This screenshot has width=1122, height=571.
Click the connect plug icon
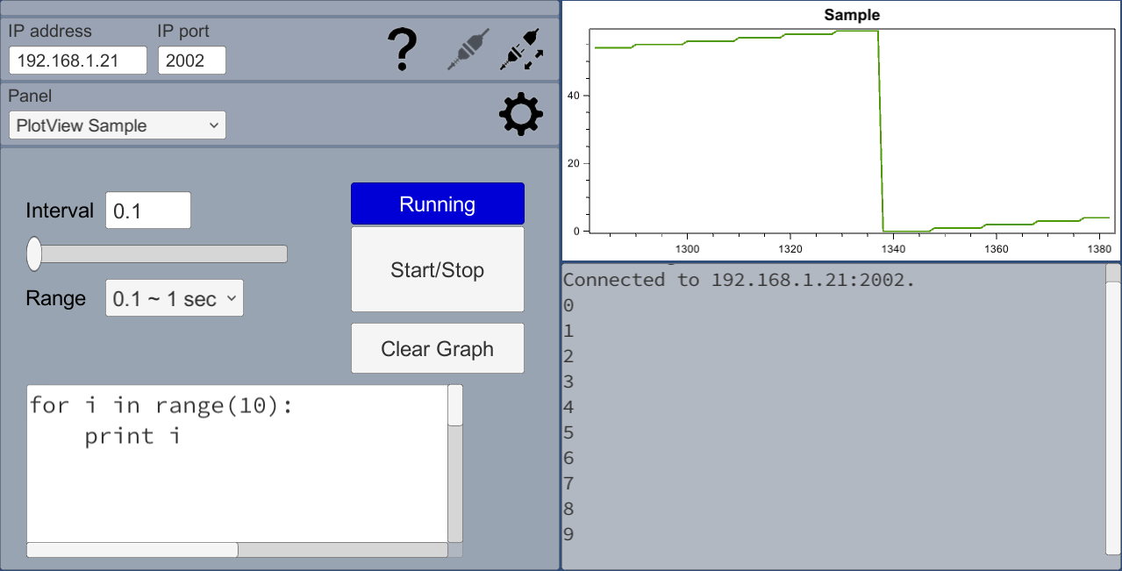[468, 50]
